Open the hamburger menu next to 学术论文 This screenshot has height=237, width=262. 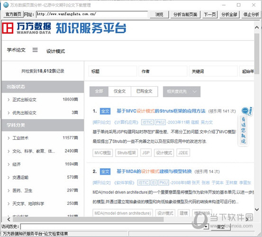[x=35, y=50]
